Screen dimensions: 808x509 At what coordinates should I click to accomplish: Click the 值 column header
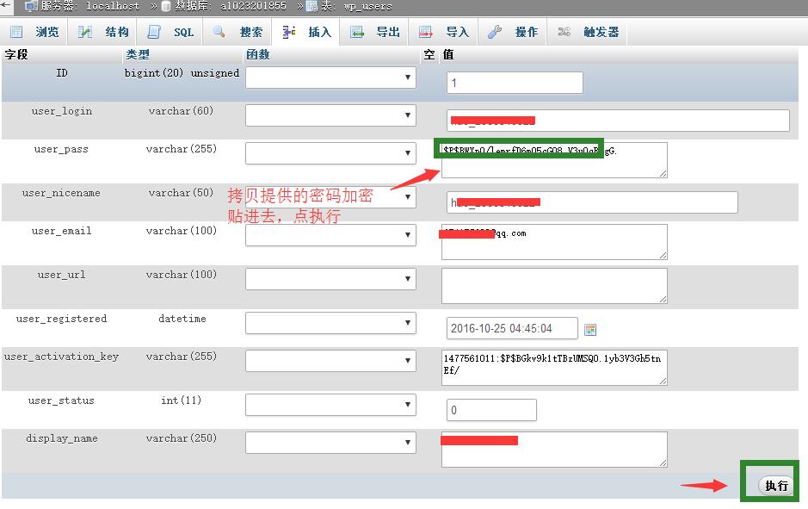(x=448, y=54)
